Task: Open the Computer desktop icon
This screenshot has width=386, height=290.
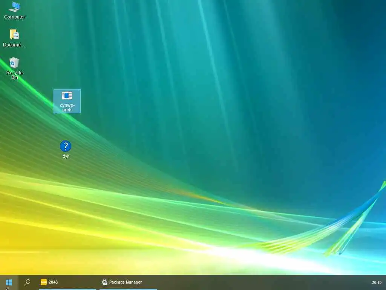Action: (15, 11)
